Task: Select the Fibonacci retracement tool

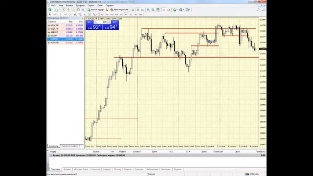Action: click(x=80, y=15)
